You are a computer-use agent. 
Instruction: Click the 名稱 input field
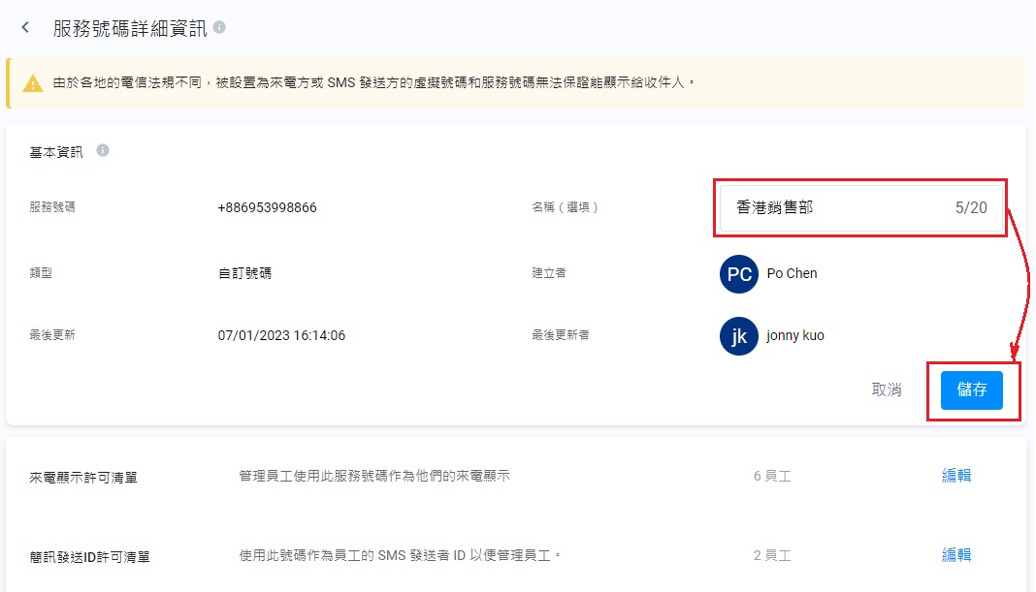point(834,207)
